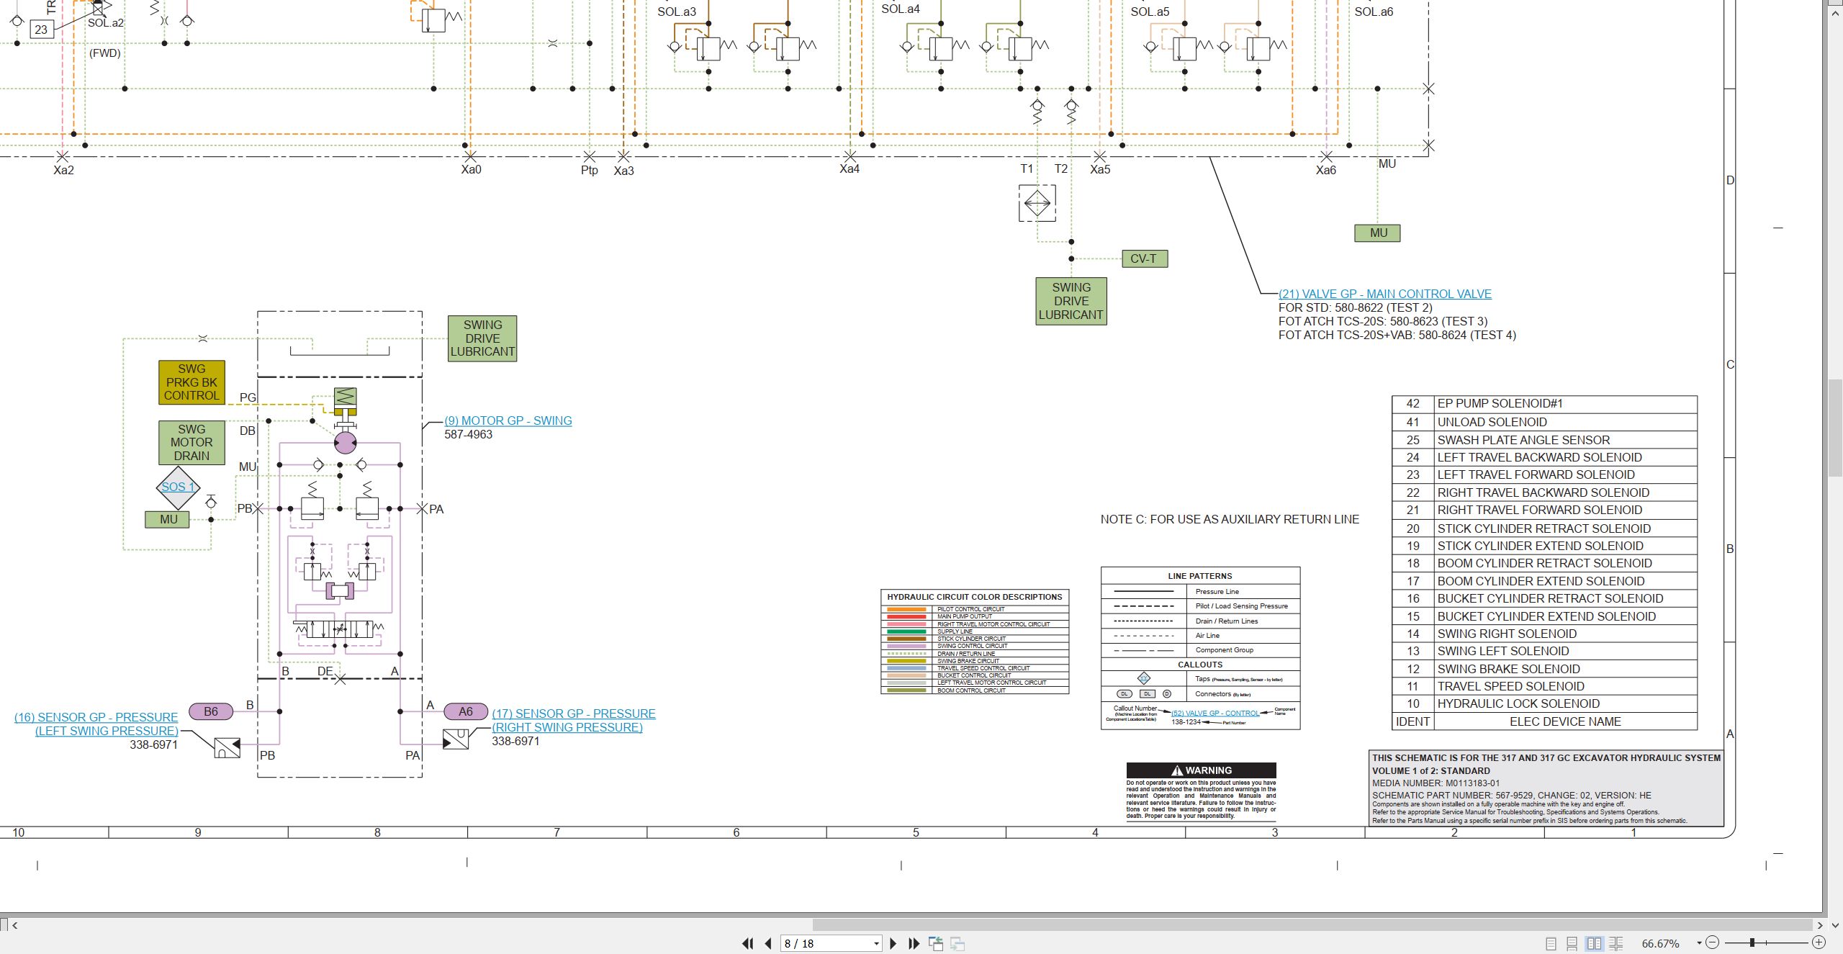Click the zoom out minus icon
The width and height of the screenshot is (1843, 954).
click(1713, 942)
